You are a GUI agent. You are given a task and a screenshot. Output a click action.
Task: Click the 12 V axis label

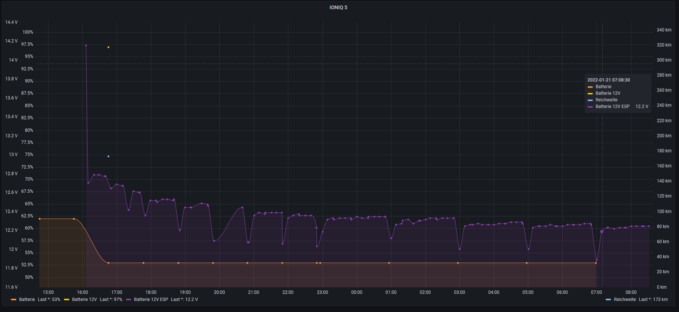[x=13, y=249]
